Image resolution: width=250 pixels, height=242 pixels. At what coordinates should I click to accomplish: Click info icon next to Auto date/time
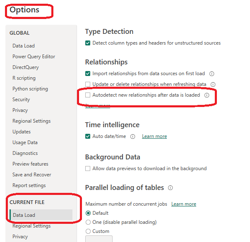[x=133, y=137]
